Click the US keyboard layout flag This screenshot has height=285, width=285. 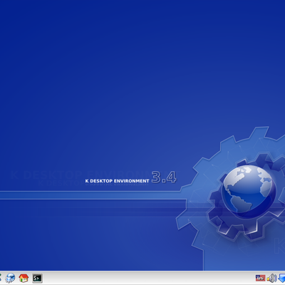(260, 278)
